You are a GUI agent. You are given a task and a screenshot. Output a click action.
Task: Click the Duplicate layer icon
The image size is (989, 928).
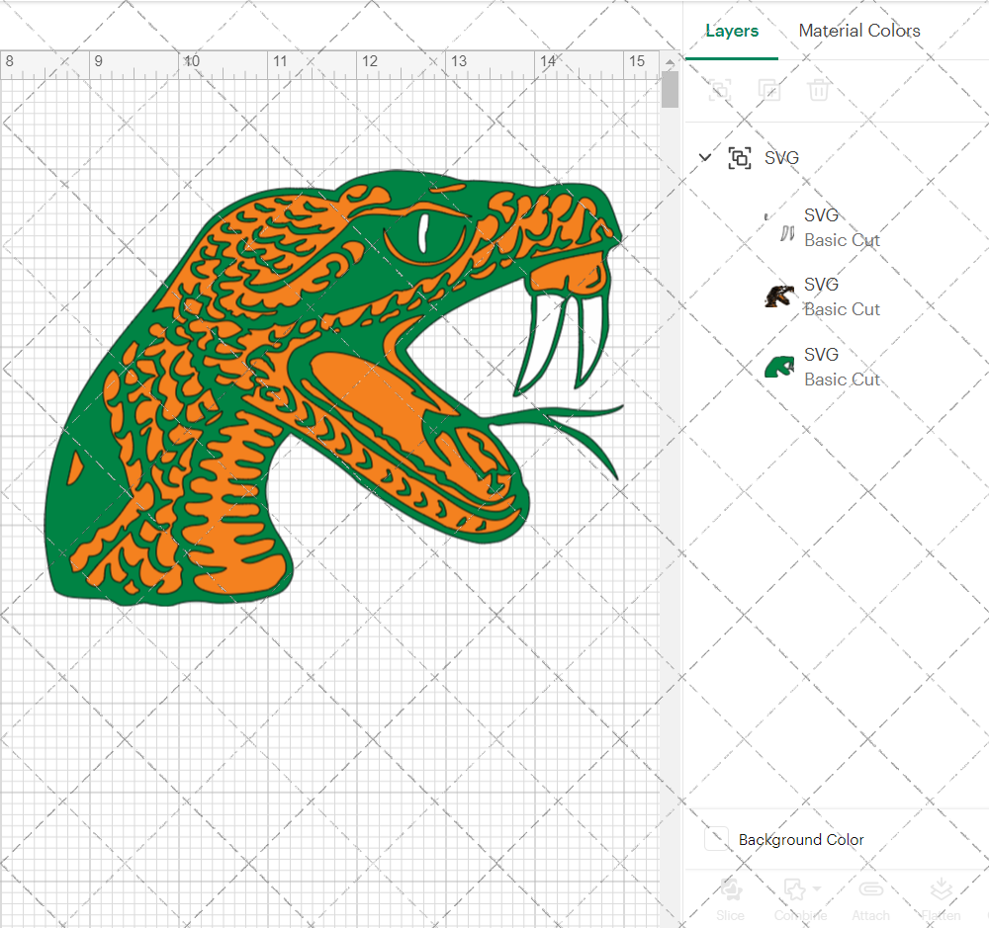pos(768,90)
